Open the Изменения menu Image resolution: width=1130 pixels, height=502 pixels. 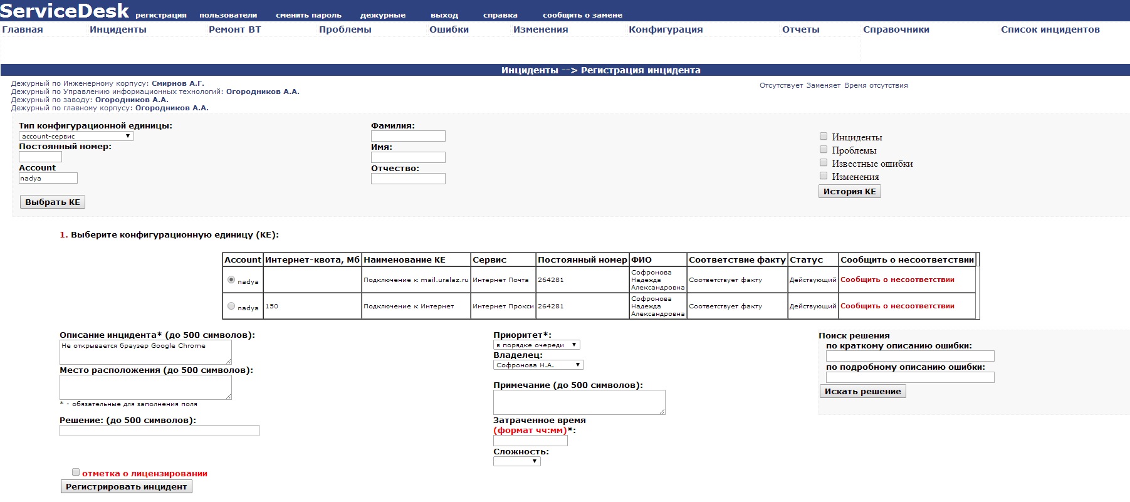click(x=541, y=29)
